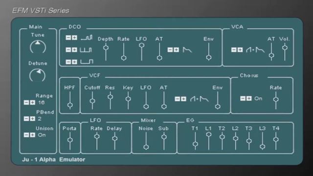Click the HPF slider handle
This screenshot has width=313, height=176.
[x=70, y=105]
